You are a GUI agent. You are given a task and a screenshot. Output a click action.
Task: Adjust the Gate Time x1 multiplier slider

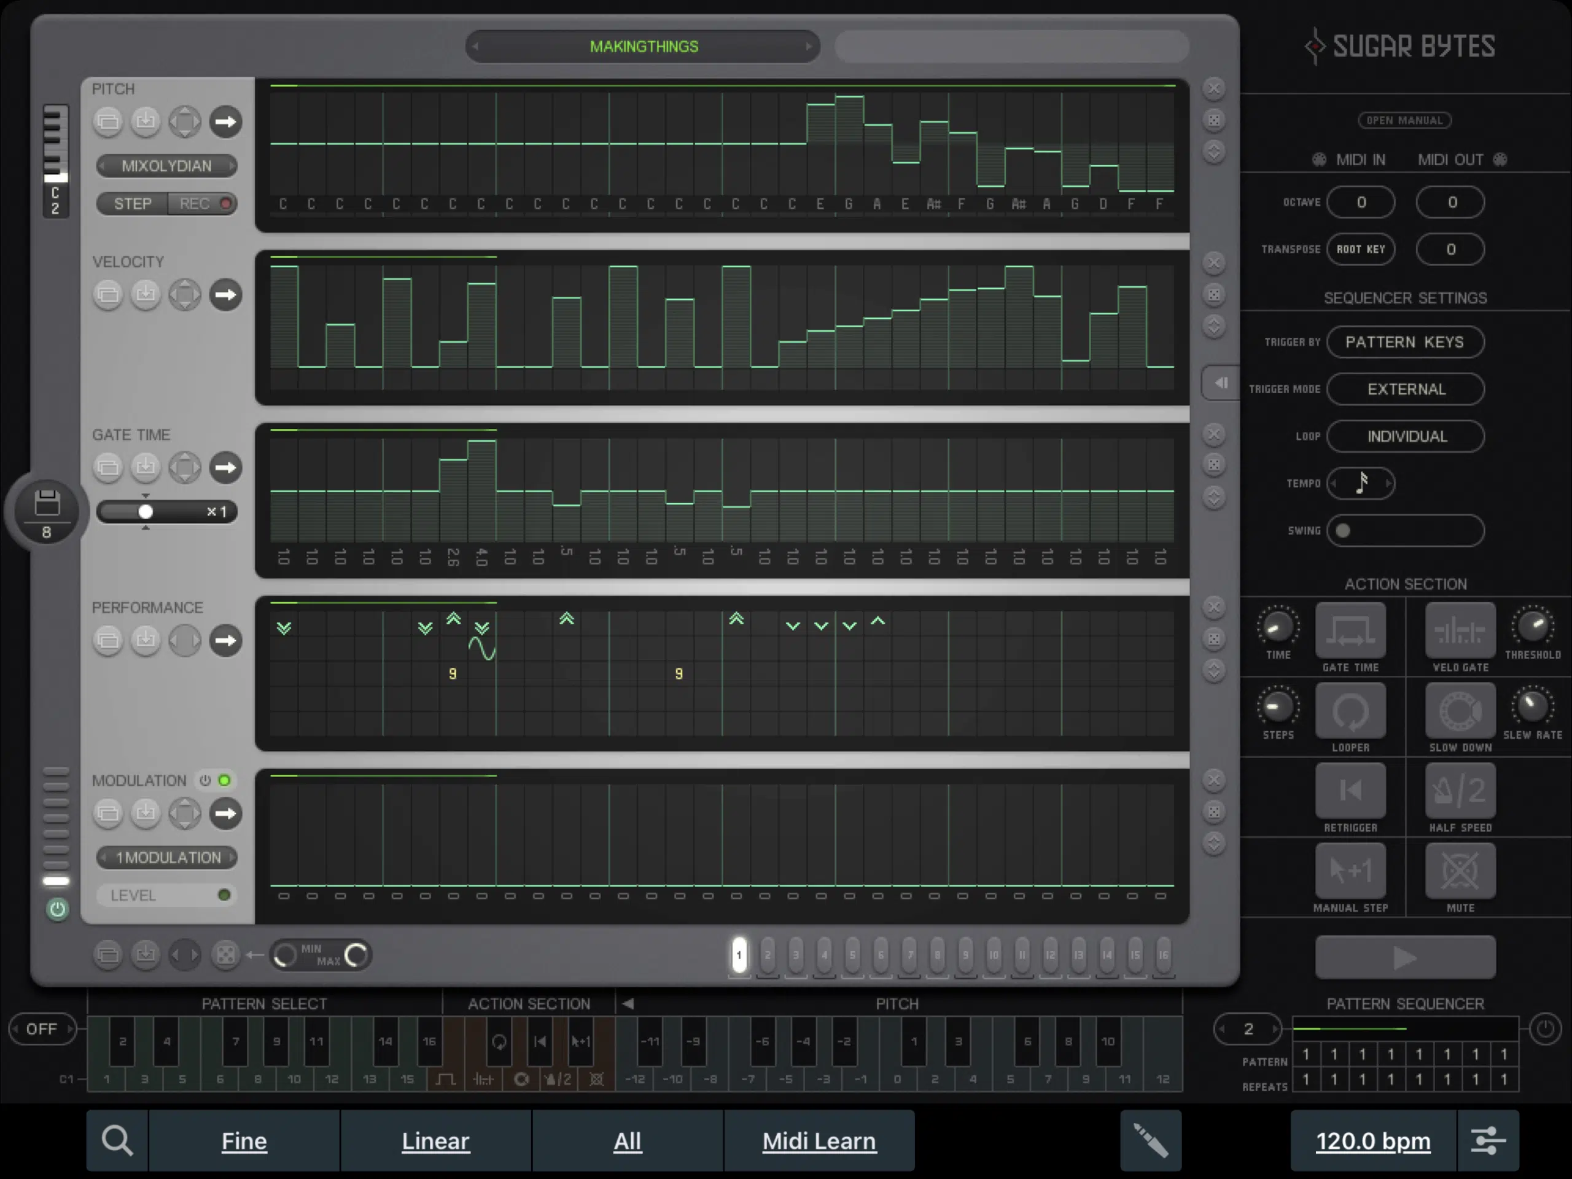167,512
